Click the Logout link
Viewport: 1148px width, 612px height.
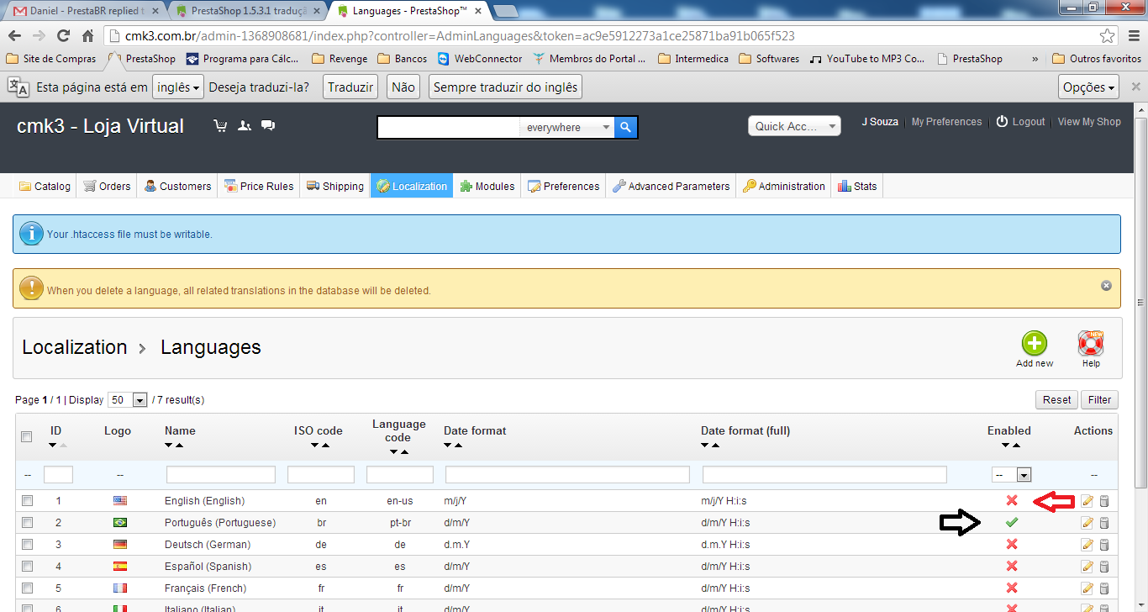[1020, 122]
